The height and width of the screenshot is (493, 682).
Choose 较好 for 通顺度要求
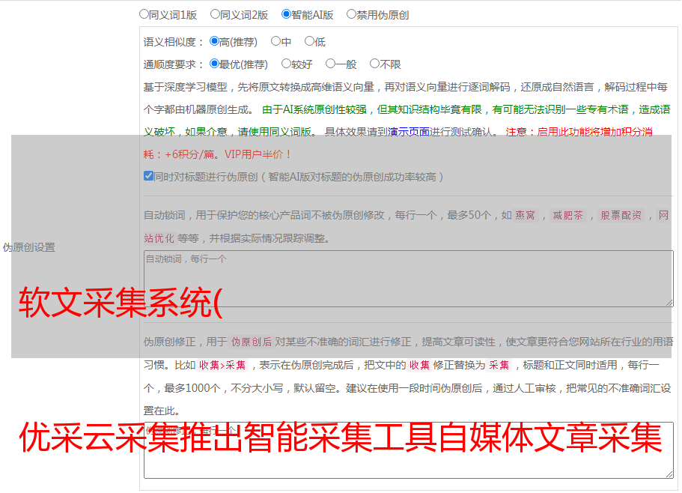(x=286, y=64)
